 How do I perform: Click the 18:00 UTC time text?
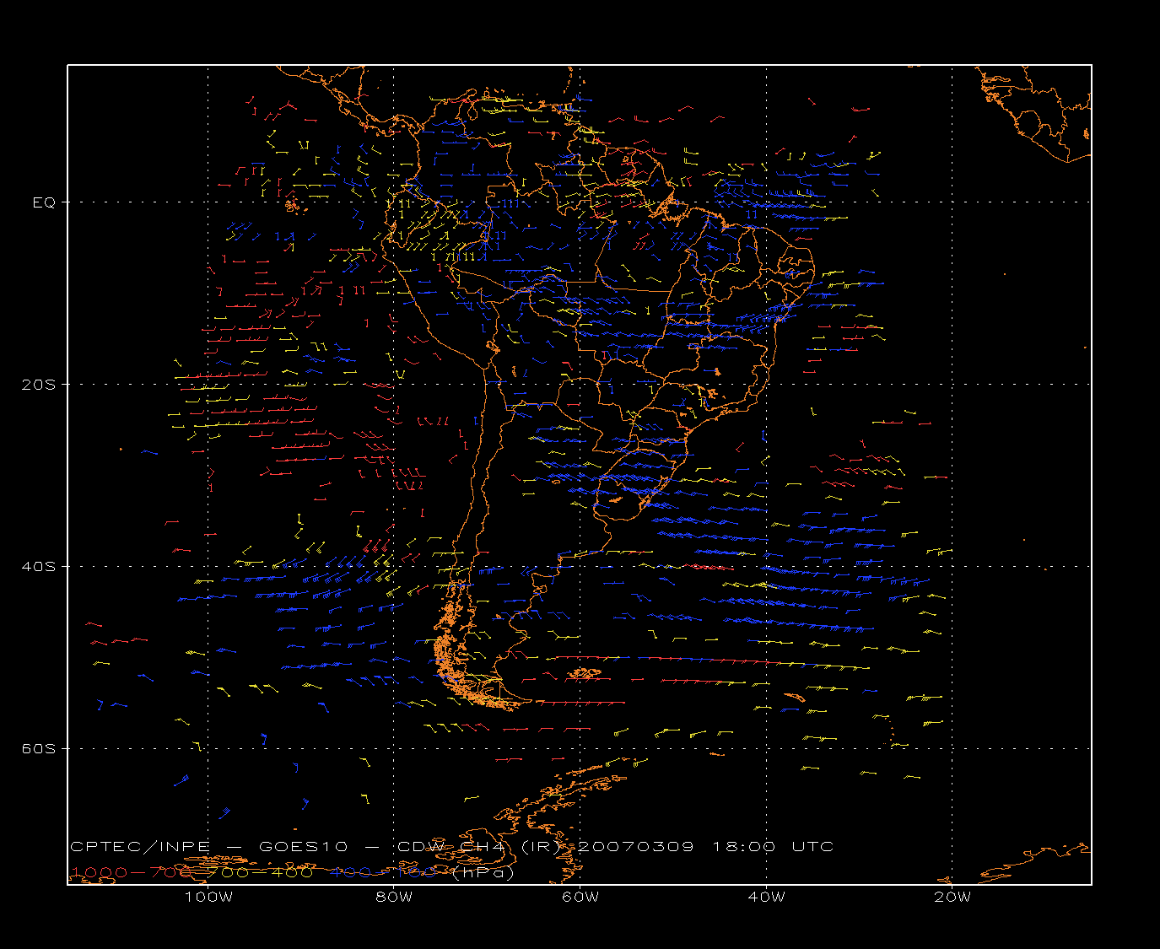point(774,846)
